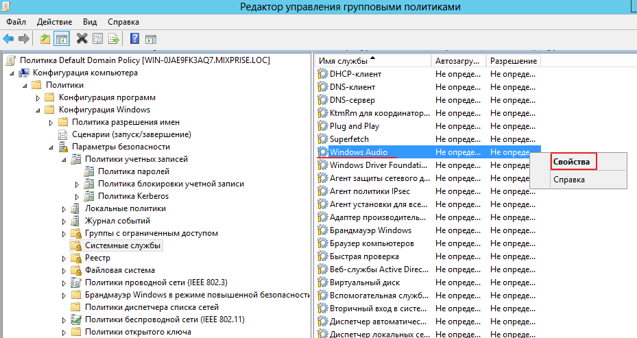Image resolution: width=637 pixels, height=338 pixels.
Task: Open Properties using the toolbar icon
Action: (97, 38)
